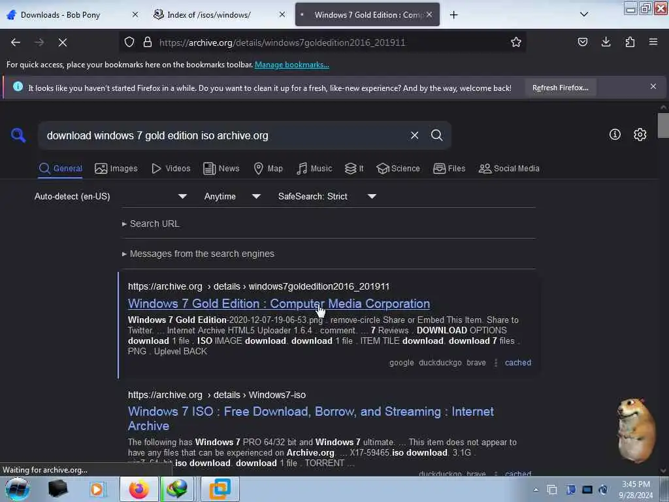Viewport: 669px width, 502px height.
Task: Stop loading the page with the X button
Action: 63,42
